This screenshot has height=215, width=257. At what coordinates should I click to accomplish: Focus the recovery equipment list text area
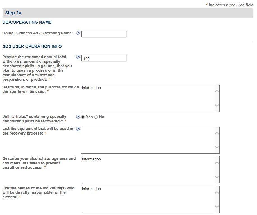click(147, 140)
